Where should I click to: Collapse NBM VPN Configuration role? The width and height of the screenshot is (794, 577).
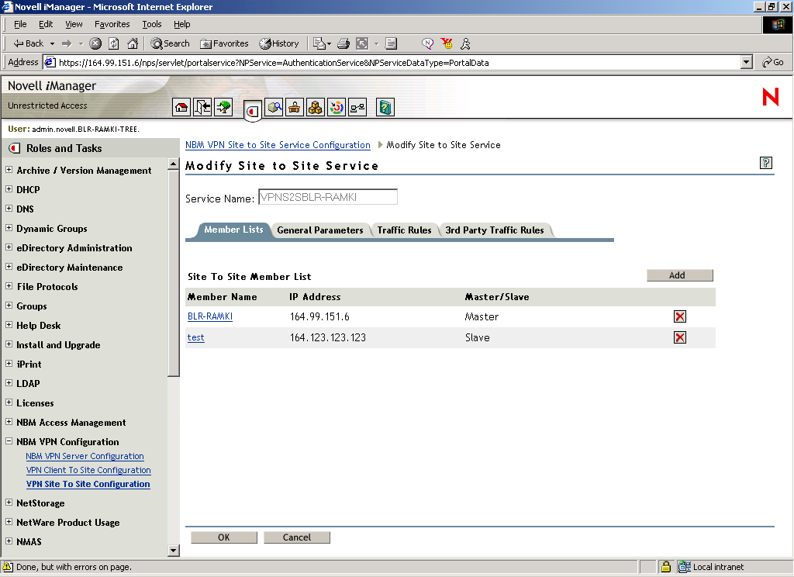[x=9, y=441]
